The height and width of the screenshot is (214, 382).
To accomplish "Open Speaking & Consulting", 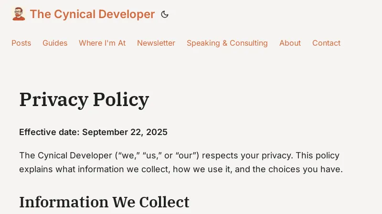I will click(x=227, y=43).
